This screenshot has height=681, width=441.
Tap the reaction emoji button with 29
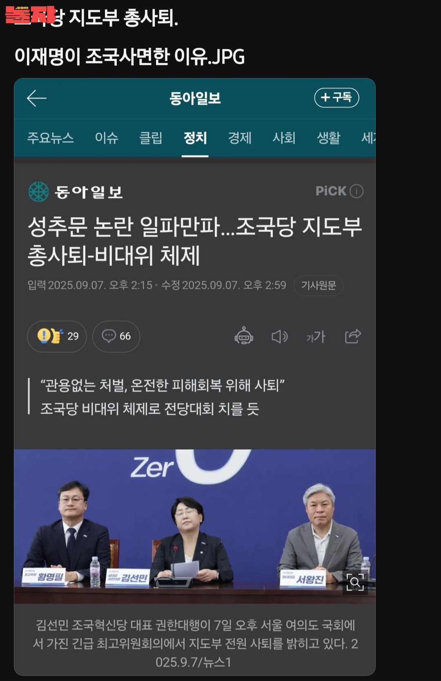point(57,336)
